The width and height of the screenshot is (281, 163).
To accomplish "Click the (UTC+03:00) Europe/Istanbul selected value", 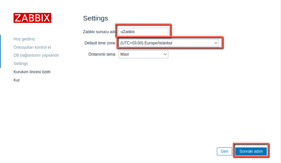I will point(146,43).
